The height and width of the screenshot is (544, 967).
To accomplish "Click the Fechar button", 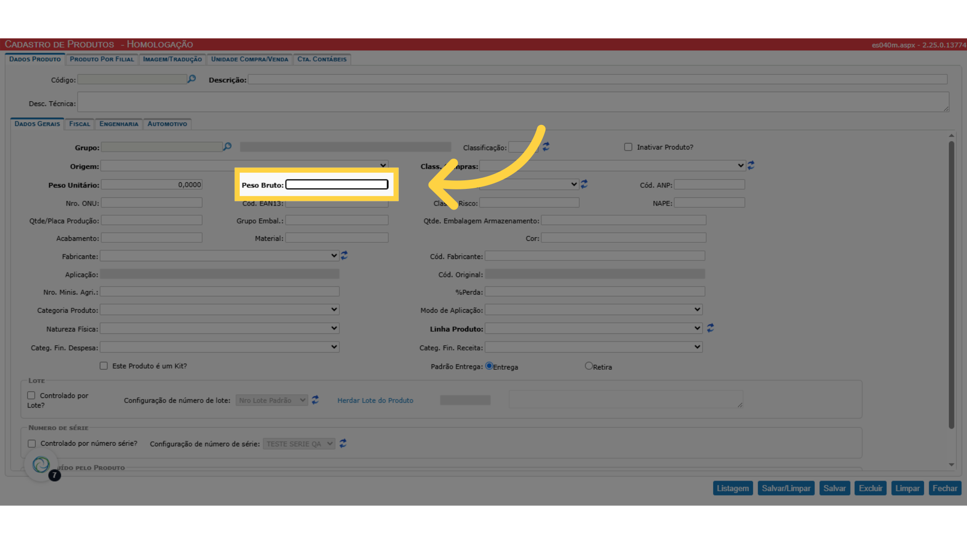I will (945, 488).
